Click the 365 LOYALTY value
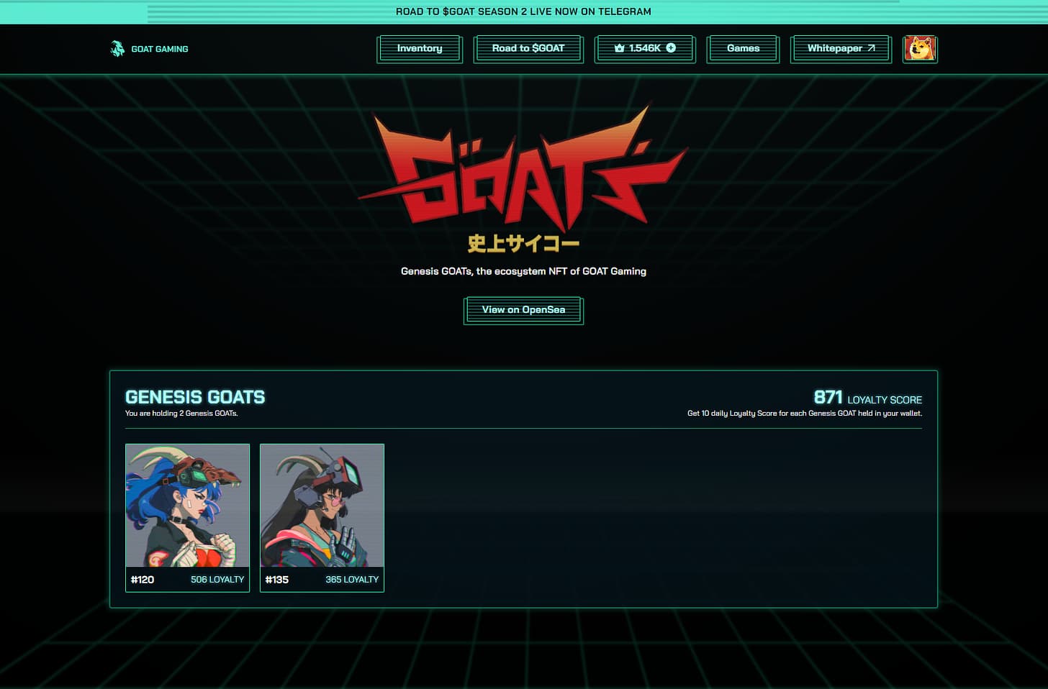This screenshot has height=689, width=1048. point(352,580)
